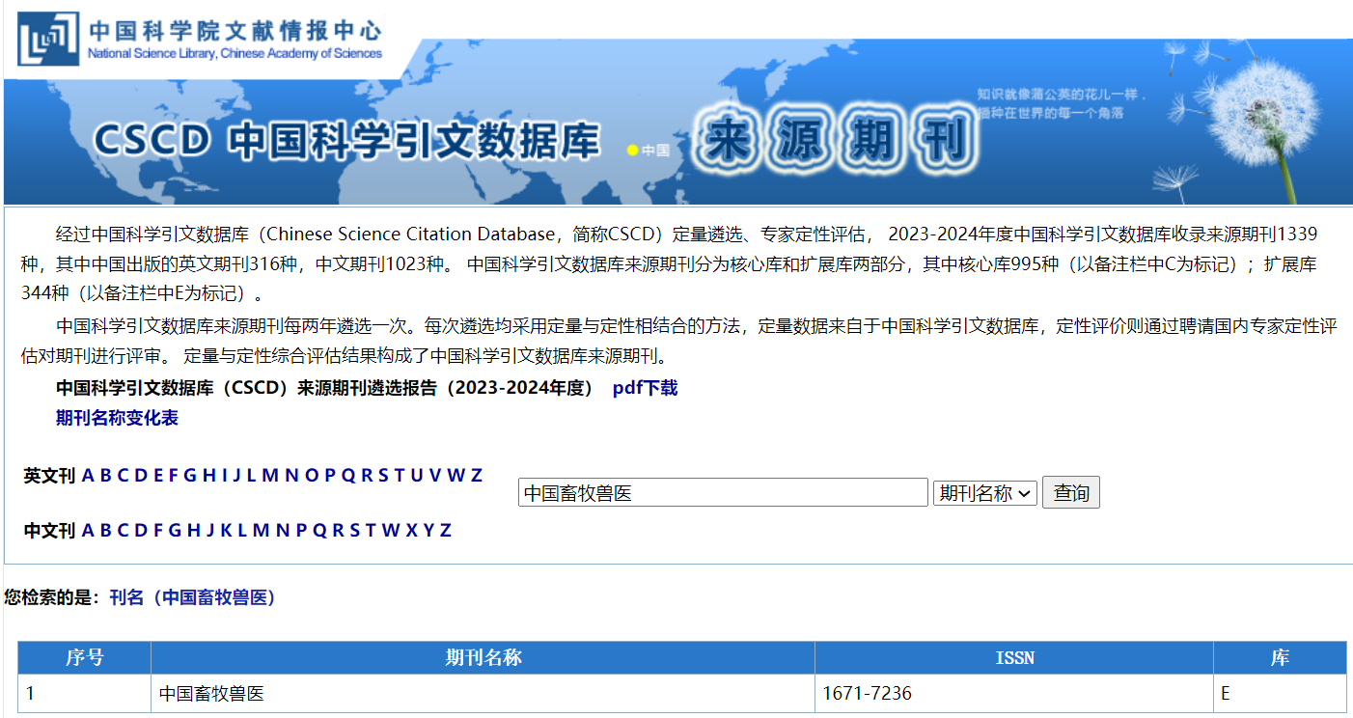
Task: Click the ISSN column header
Action: [1014, 658]
